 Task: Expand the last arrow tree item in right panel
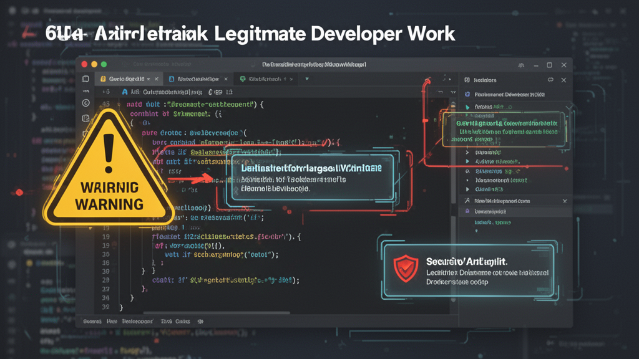point(467,189)
